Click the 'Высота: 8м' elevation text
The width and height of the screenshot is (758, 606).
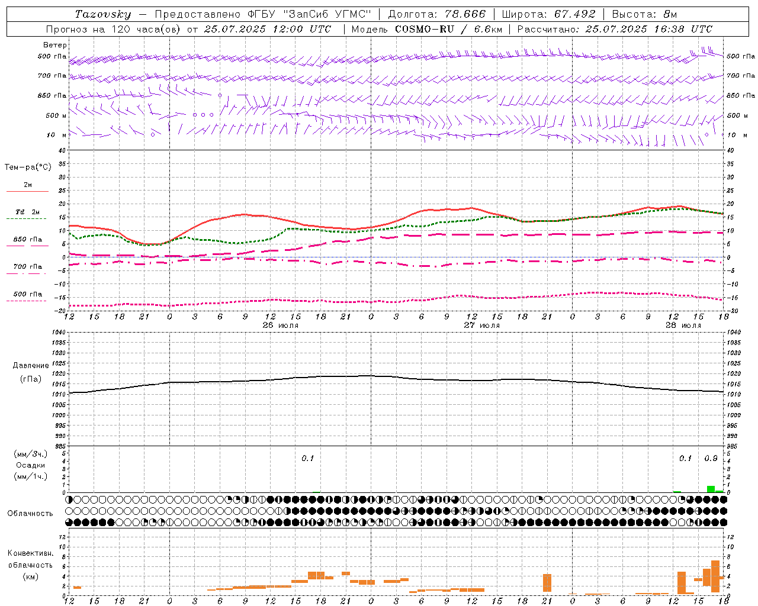[x=644, y=14]
